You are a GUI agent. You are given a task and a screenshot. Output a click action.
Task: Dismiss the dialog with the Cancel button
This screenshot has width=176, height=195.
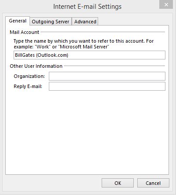click(x=153, y=183)
